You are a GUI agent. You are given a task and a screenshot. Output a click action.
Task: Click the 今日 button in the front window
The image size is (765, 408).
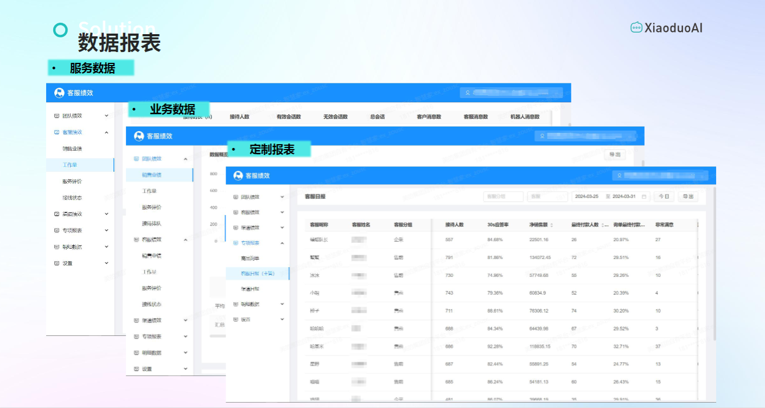click(664, 197)
